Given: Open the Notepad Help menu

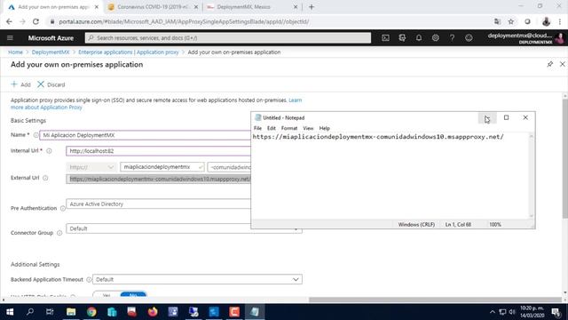Looking at the screenshot, I should 324,128.
